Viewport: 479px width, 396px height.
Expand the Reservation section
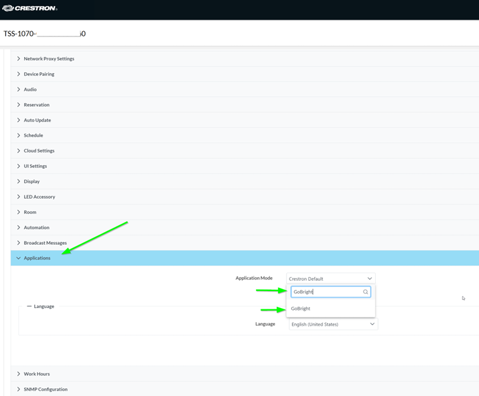pos(36,105)
